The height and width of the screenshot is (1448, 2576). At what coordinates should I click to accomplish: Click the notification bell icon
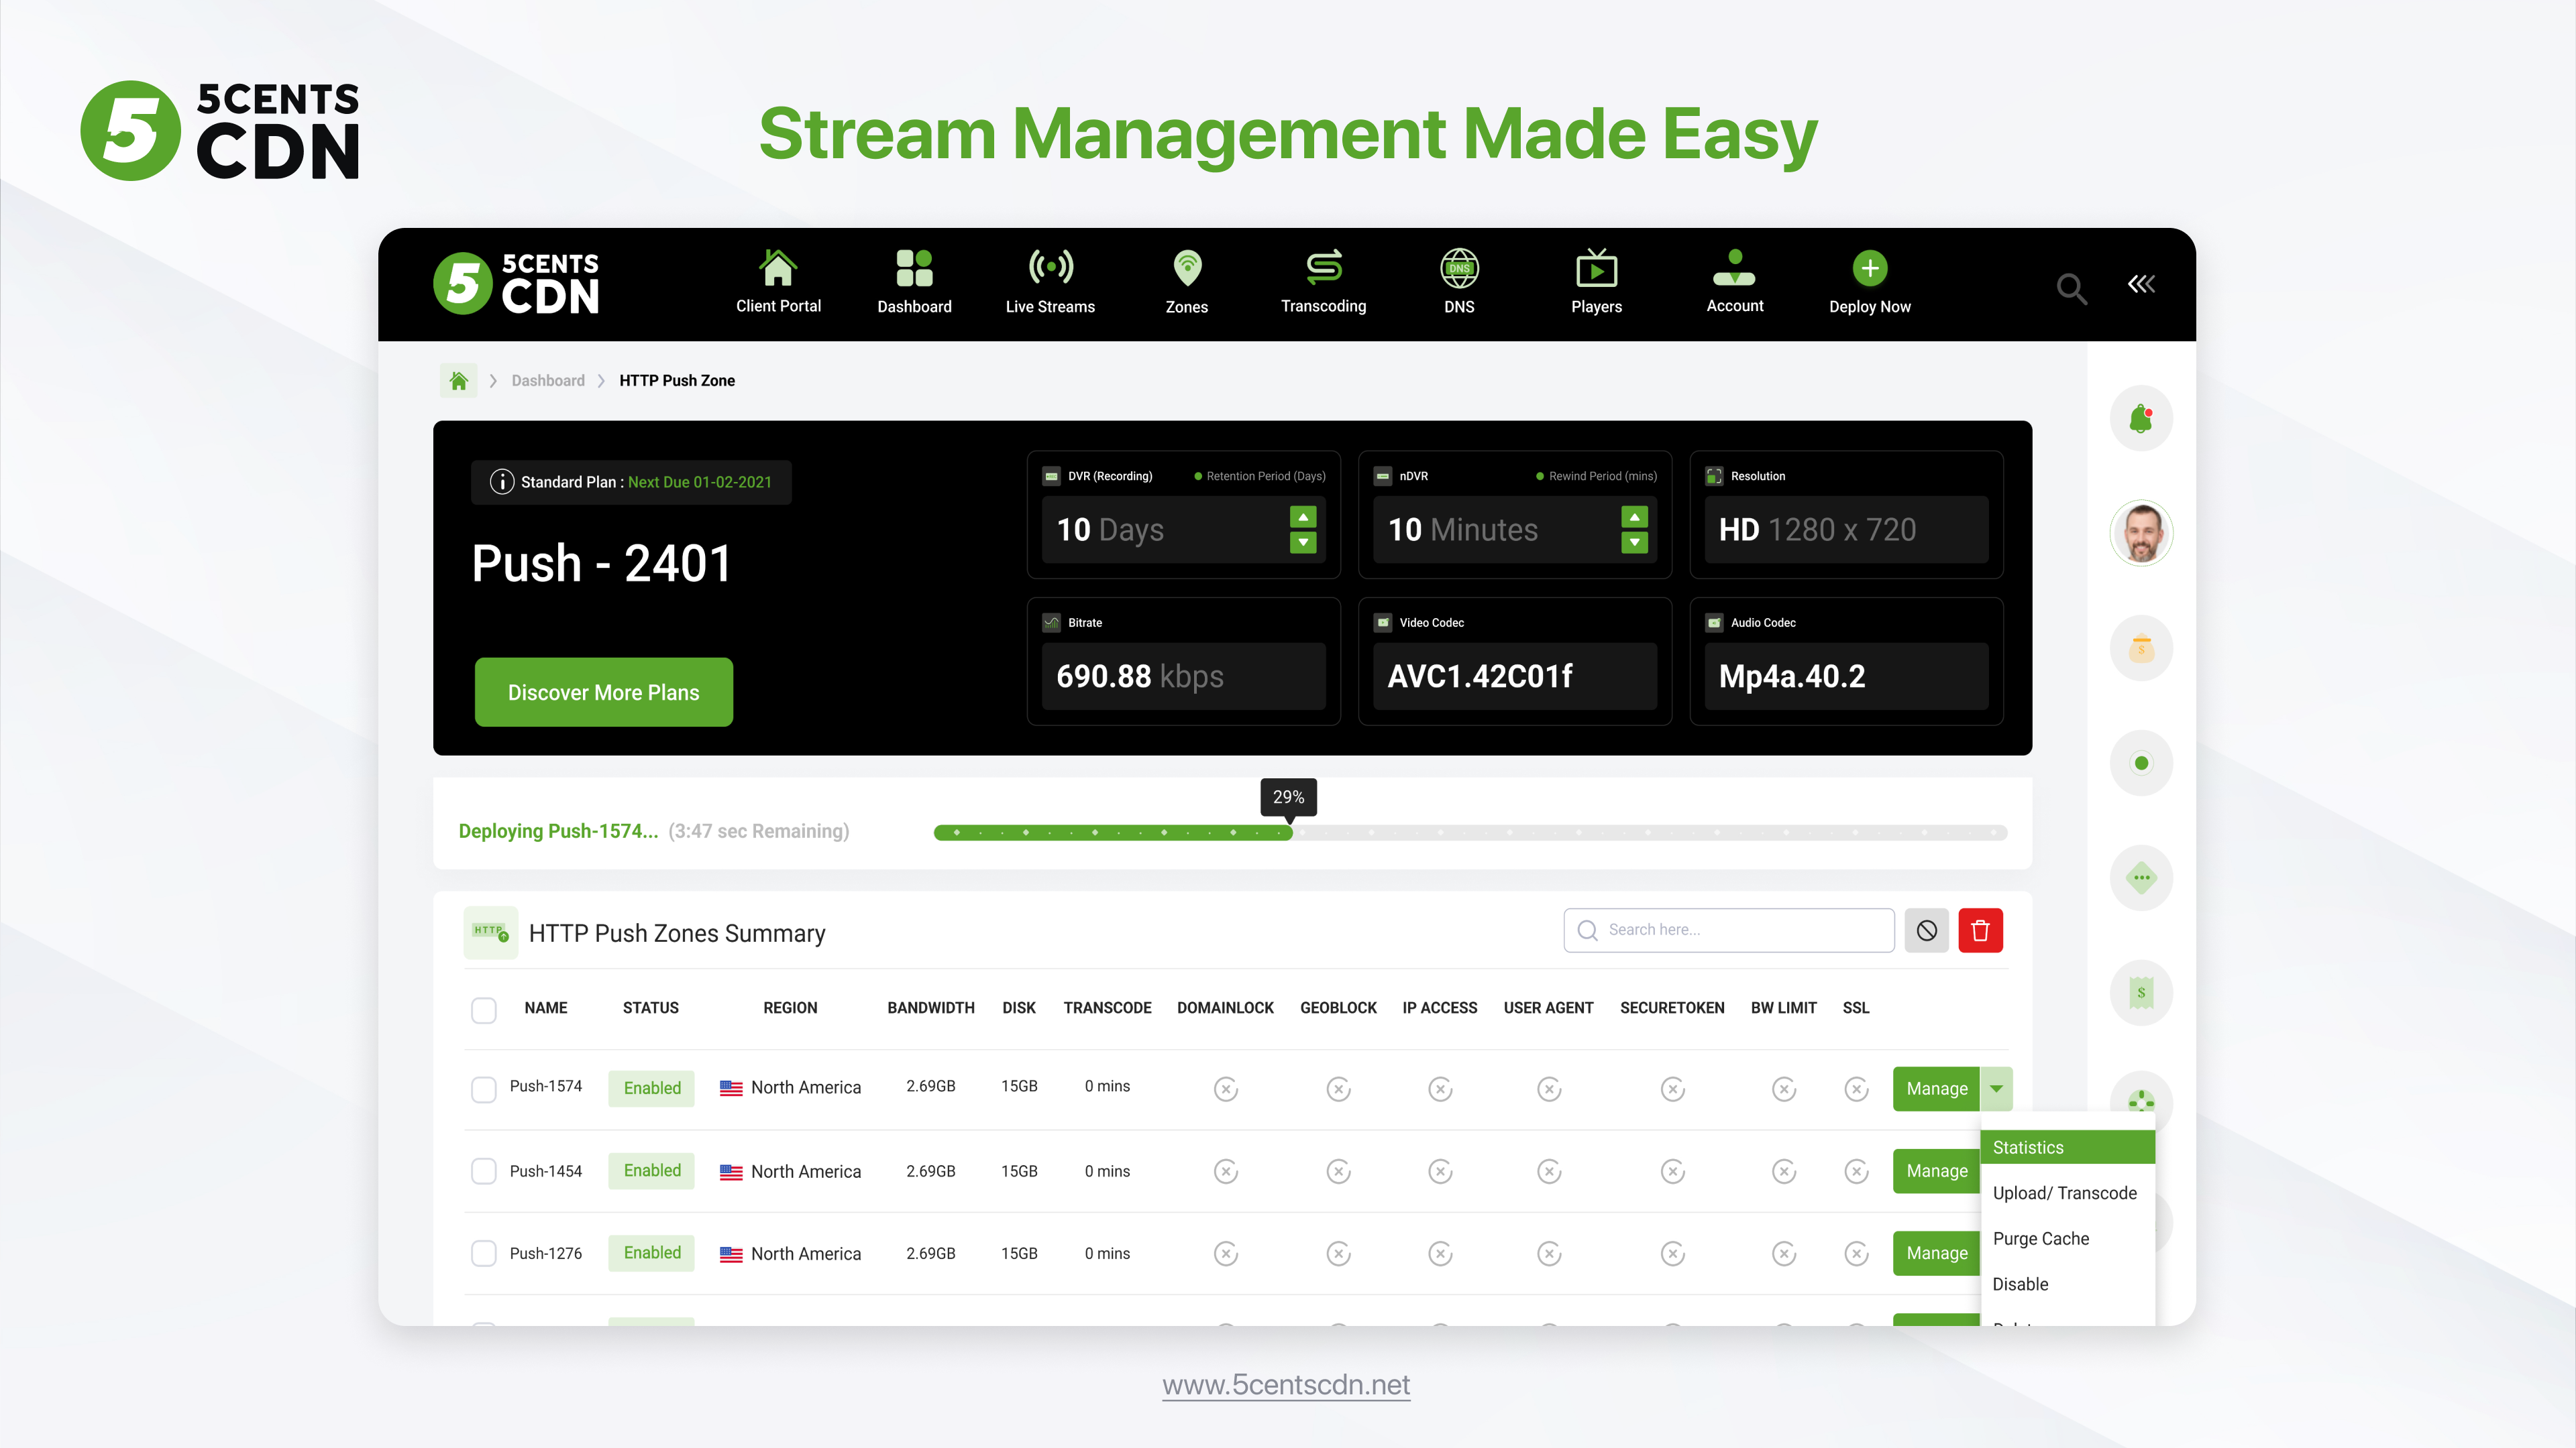[2141, 418]
